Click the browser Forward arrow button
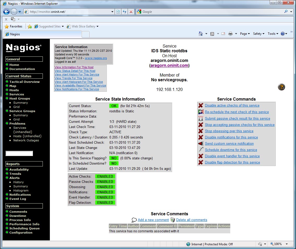Screen dimensions: 296x249 [14, 12]
